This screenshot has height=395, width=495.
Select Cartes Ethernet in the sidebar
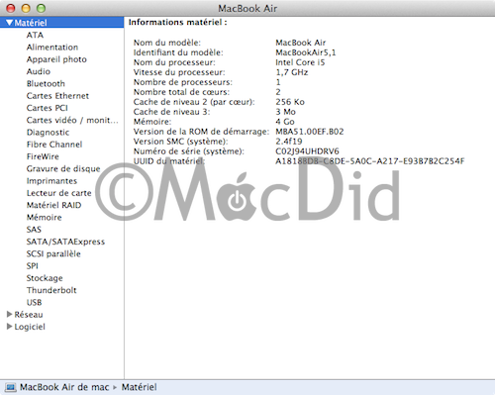[57, 96]
